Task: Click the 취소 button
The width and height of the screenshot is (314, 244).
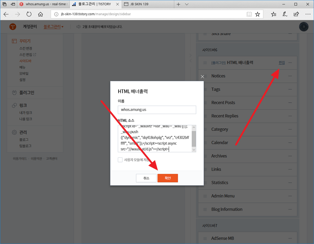Action: coord(146,178)
